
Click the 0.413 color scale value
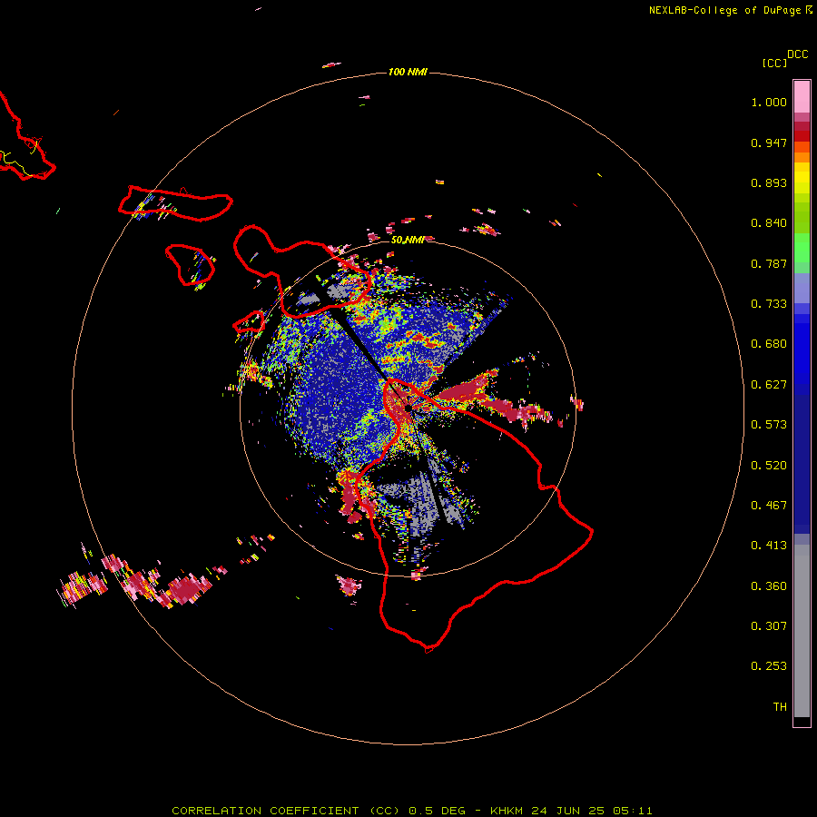tap(769, 546)
